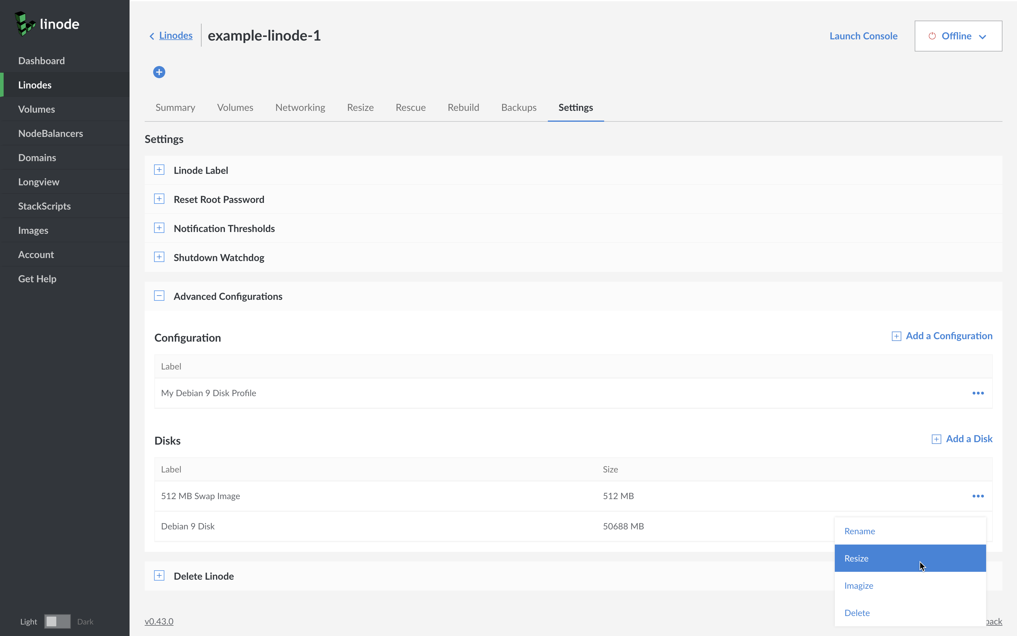The width and height of the screenshot is (1017, 636).
Task: Click the plus icon beside Add a Configuration
Action: 896,336
